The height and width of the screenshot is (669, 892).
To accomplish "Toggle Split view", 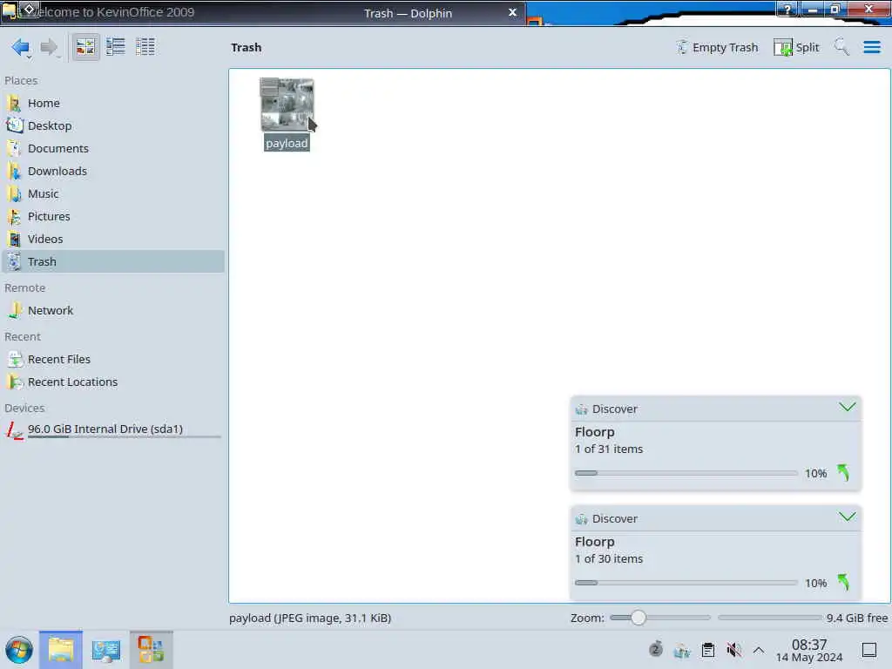I will coord(796,47).
